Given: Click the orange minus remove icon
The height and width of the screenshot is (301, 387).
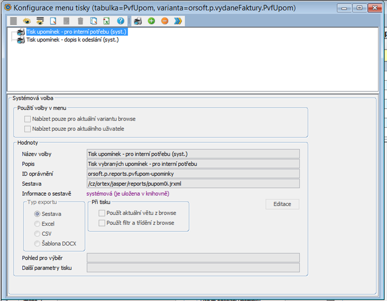Looking at the screenshot, I should click(x=164, y=21).
